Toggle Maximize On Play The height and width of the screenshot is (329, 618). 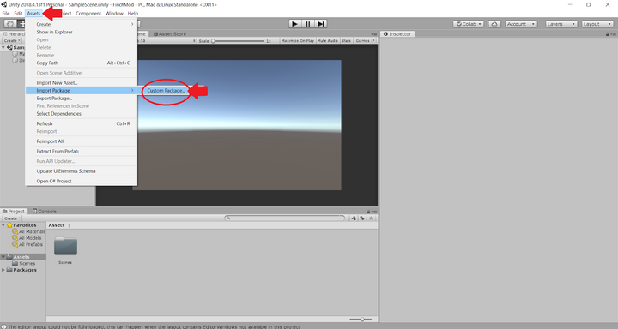point(298,40)
